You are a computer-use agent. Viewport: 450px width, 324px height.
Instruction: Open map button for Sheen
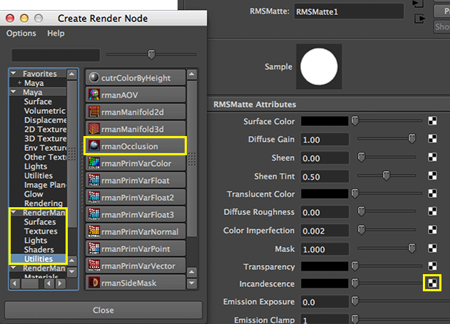pos(432,157)
